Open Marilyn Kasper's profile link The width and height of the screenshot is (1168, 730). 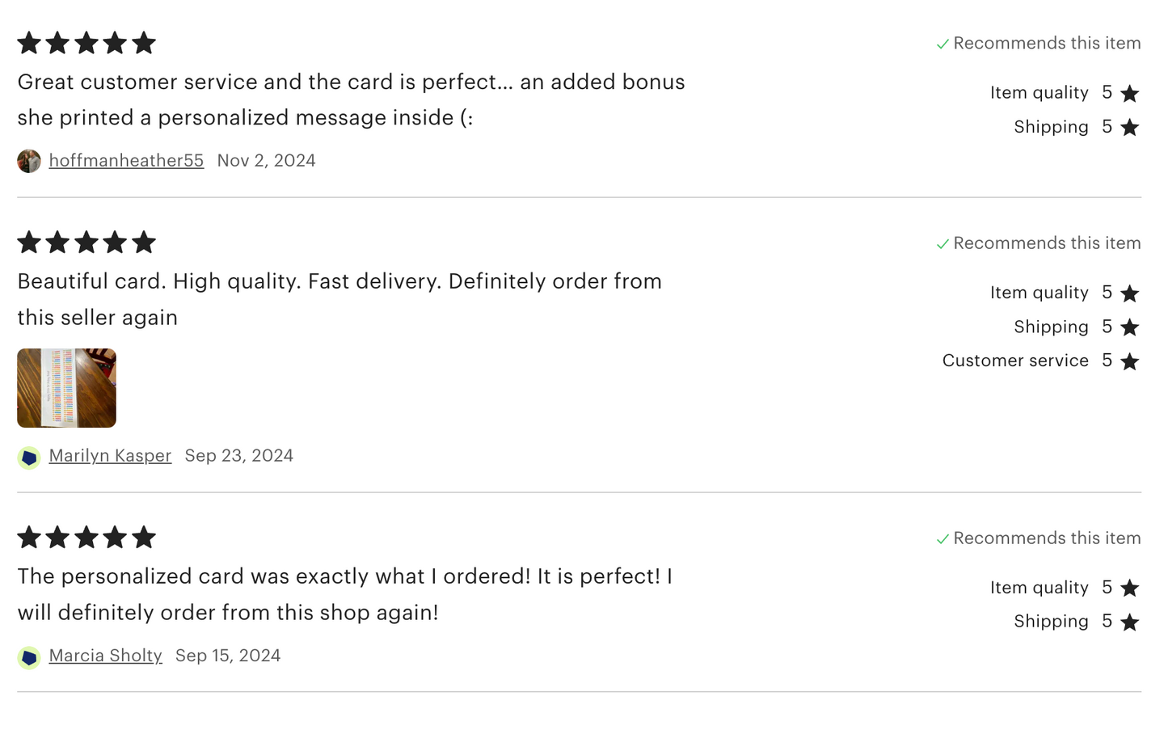coord(110,456)
